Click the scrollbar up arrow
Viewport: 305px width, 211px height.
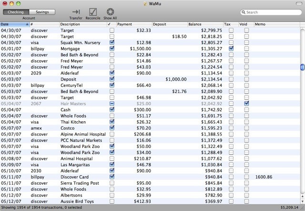[303, 196]
